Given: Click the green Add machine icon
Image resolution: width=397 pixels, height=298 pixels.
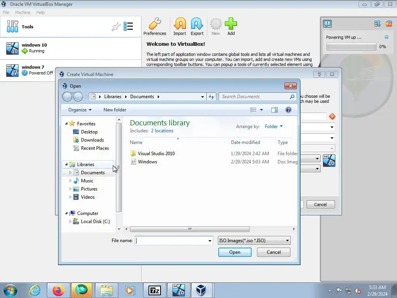Looking at the screenshot, I should coord(231,26).
